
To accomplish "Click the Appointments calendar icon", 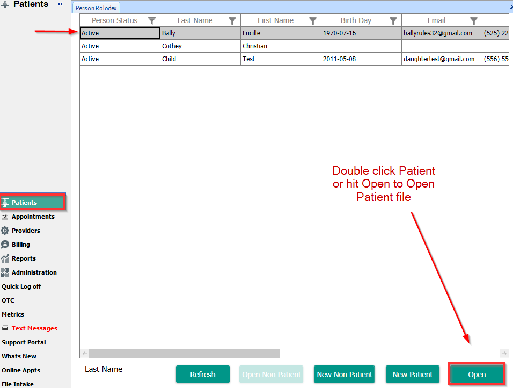I will tap(5, 217).
